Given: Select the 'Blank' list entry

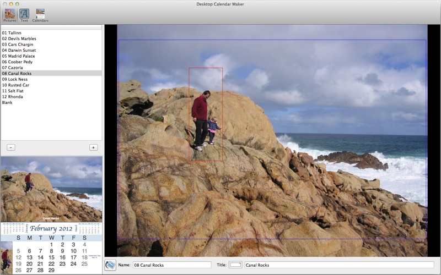Looking at the screenshot, I should tap(51, 102).
